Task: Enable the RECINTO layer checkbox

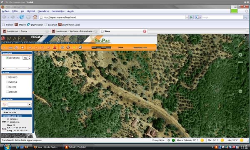Action: tap(7, 77)
